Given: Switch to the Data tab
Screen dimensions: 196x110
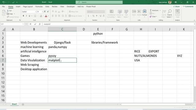Looking at the screenshot, I should [x=47, y=6].
